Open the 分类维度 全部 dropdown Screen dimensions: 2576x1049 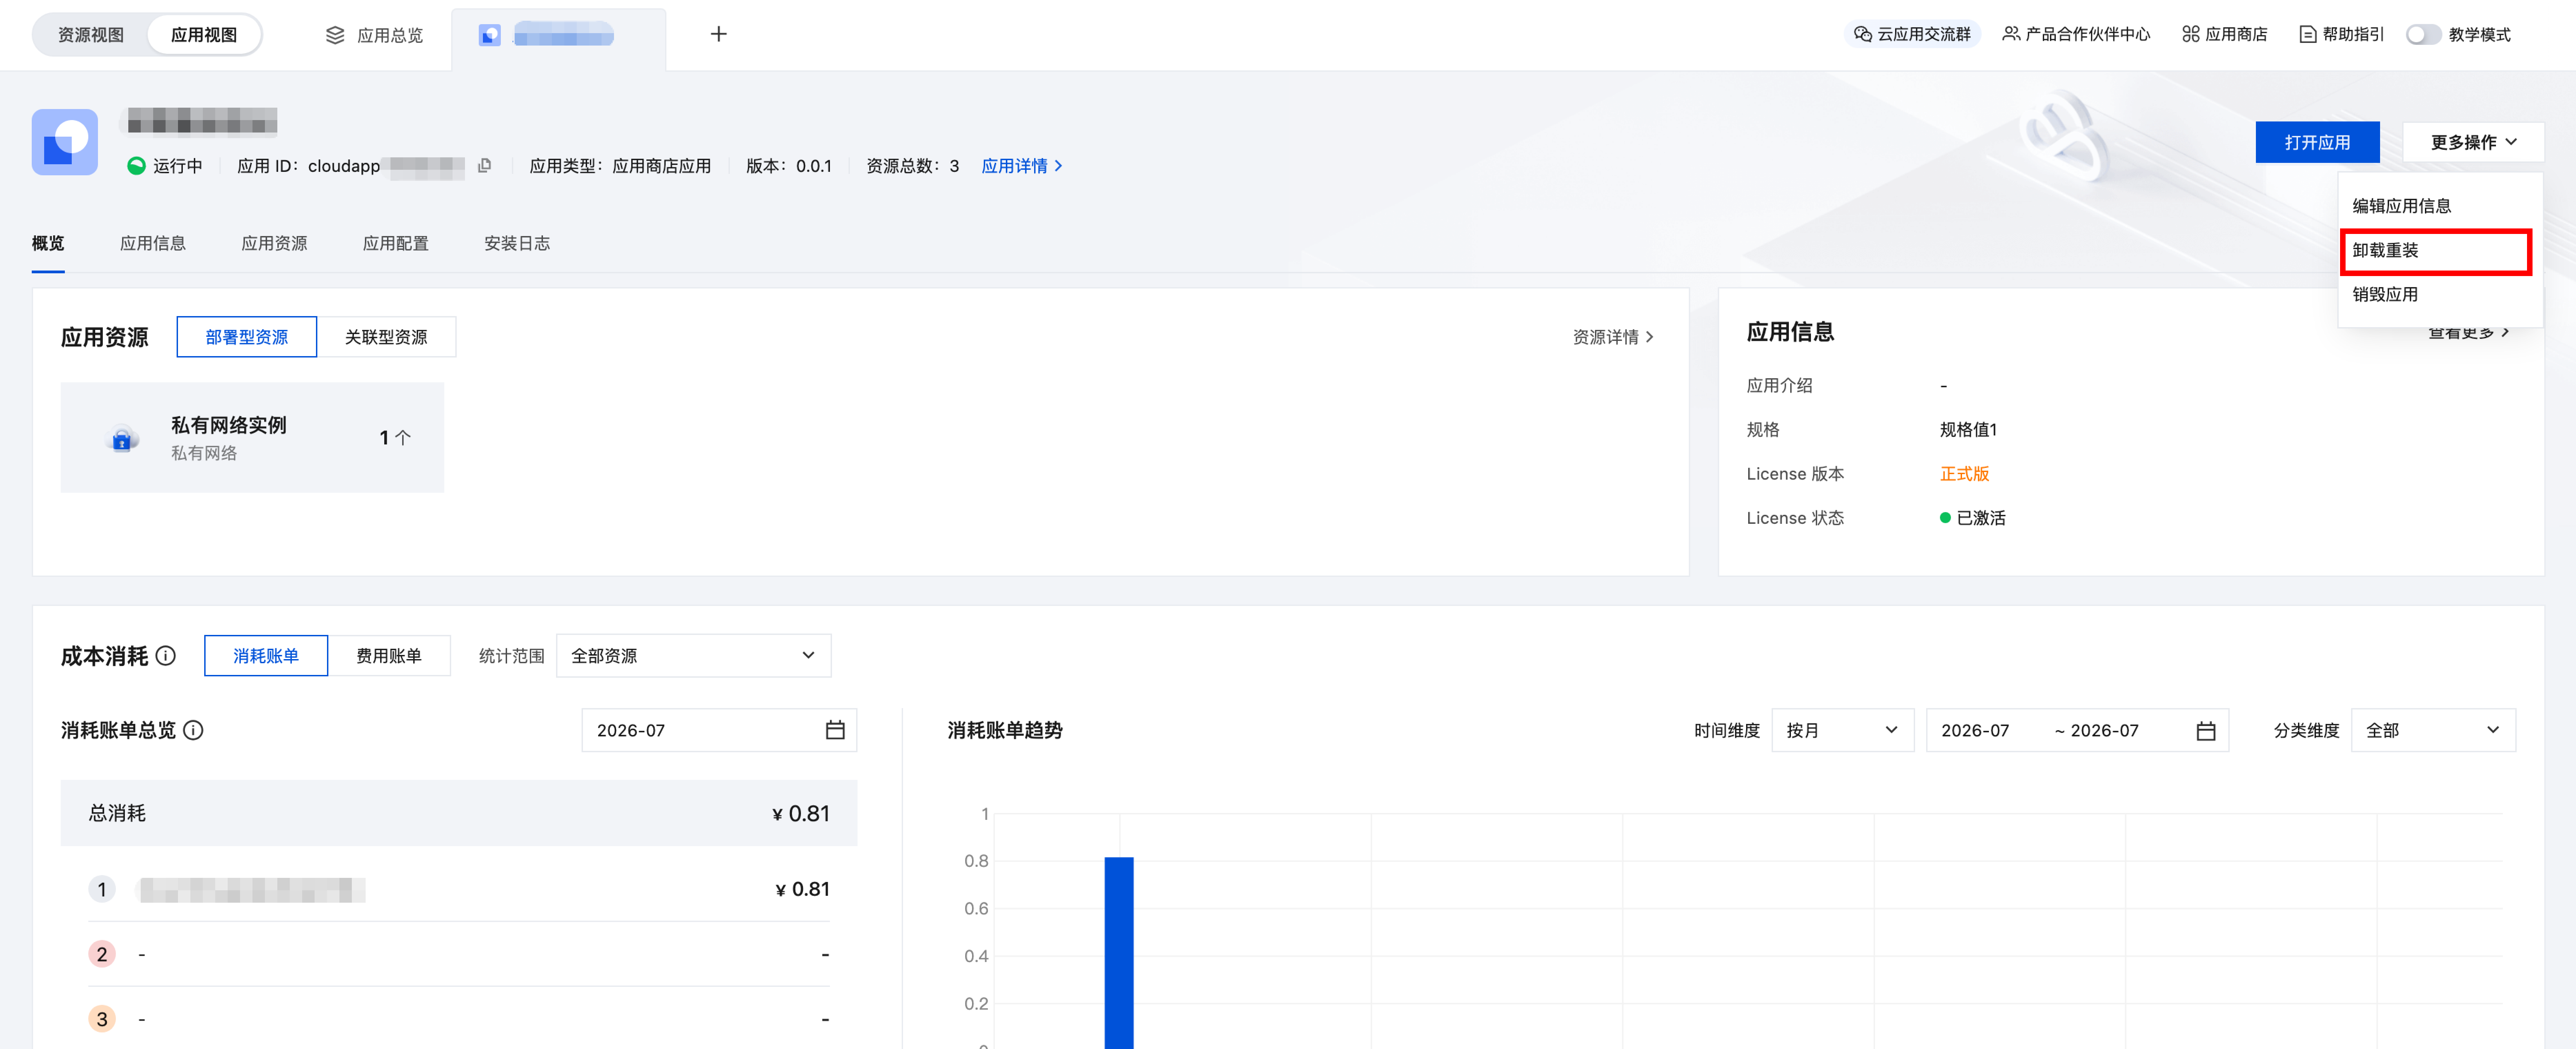[x=2433, y=730]
